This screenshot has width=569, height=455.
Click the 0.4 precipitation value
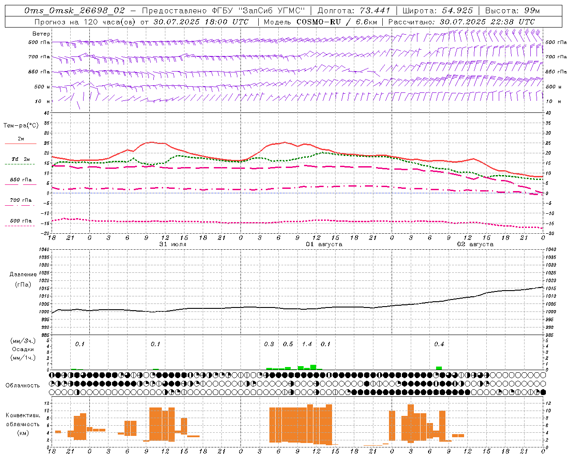439,344
